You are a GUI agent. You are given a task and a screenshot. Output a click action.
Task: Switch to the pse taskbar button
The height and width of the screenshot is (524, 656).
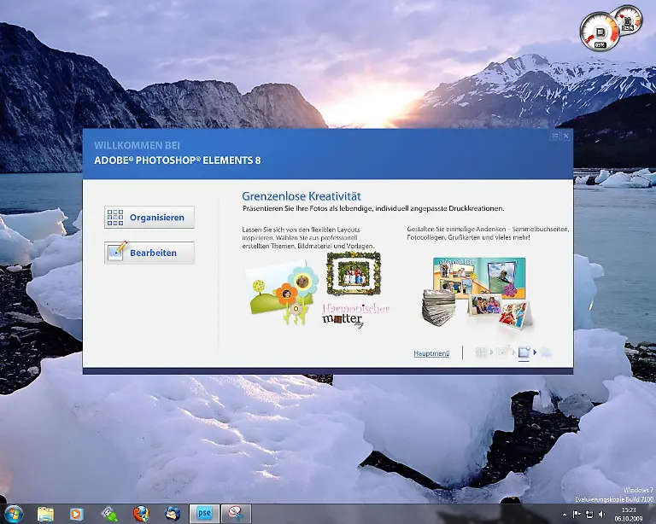click(x=204, y=513)
